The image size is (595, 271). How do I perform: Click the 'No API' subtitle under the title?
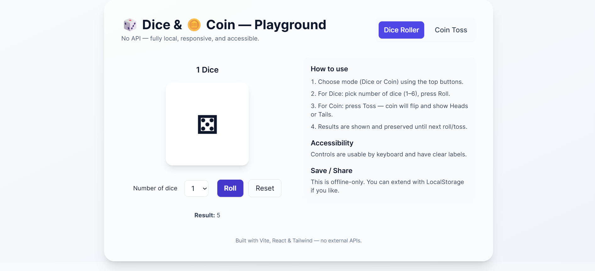(x=190, y=38)
